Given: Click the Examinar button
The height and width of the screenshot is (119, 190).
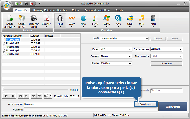Looking at the screenshot, I should [x=146, y=104].
